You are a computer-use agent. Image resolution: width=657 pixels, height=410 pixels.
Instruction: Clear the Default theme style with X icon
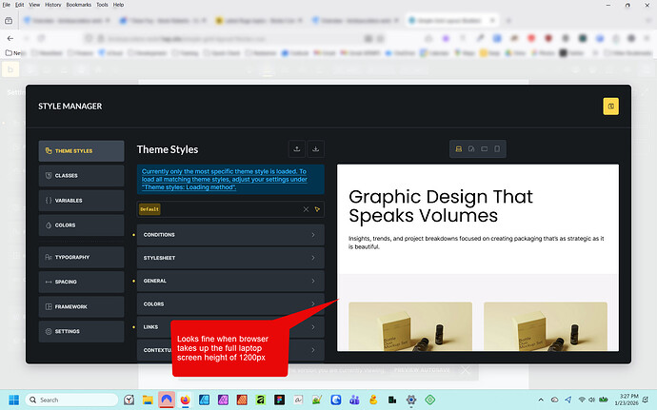(x=306, y=209)
